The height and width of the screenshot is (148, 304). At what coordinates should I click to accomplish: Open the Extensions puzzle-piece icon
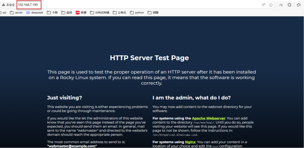pos(289,5)
